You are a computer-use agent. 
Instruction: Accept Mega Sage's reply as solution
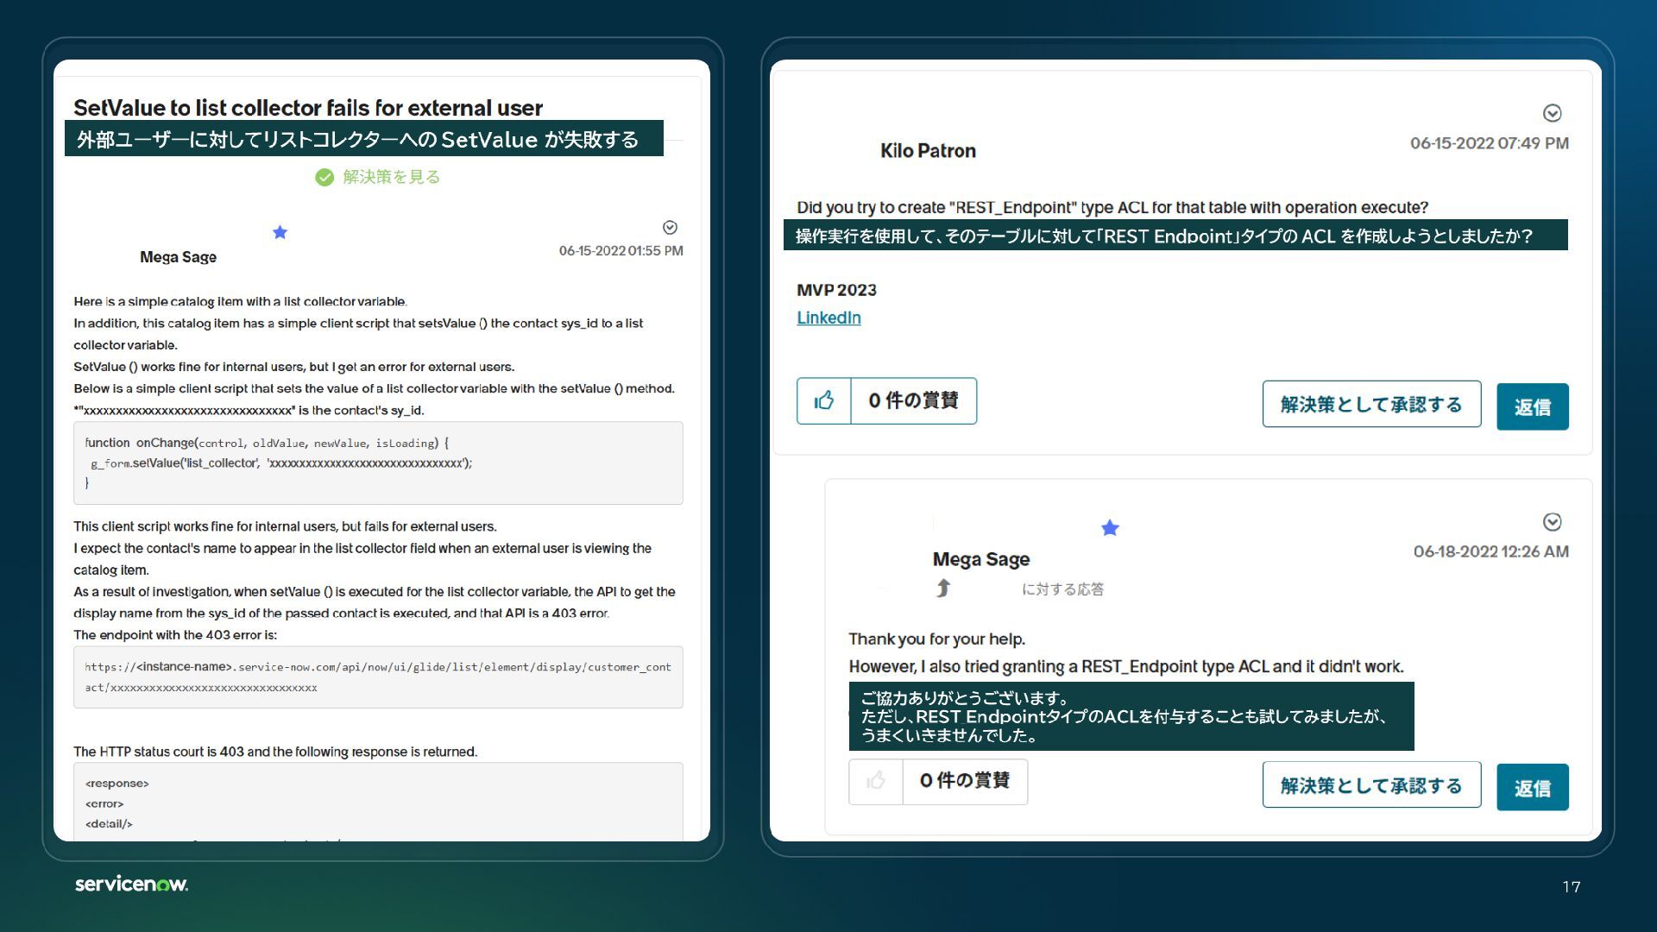(1370, 785)
